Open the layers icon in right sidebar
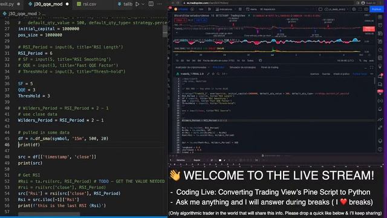Viewport: 387px width, 218px height. pos(380,140)
